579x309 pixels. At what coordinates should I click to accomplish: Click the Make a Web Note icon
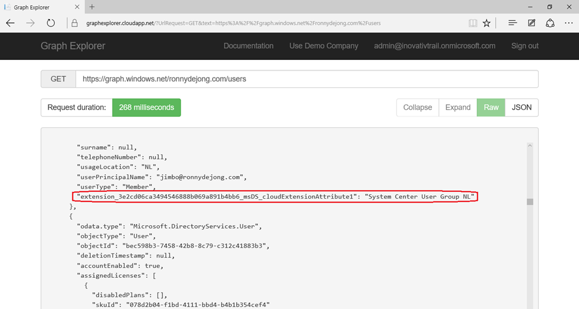pos(532,23)
